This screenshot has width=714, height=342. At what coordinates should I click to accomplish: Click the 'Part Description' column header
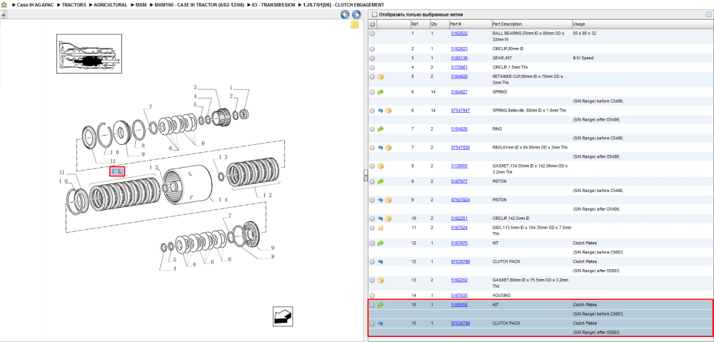pos(507,24)
